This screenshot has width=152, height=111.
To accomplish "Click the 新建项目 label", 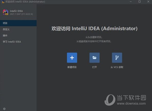I will [72, 67].
